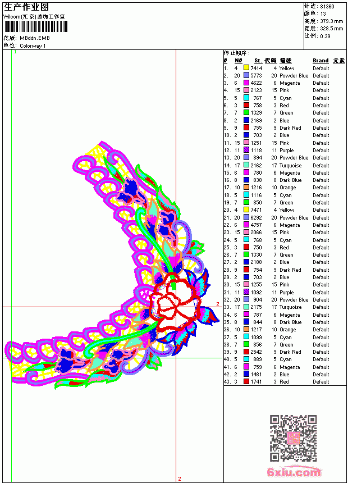Click stitch count '1330' in row 26

[256, 255]
